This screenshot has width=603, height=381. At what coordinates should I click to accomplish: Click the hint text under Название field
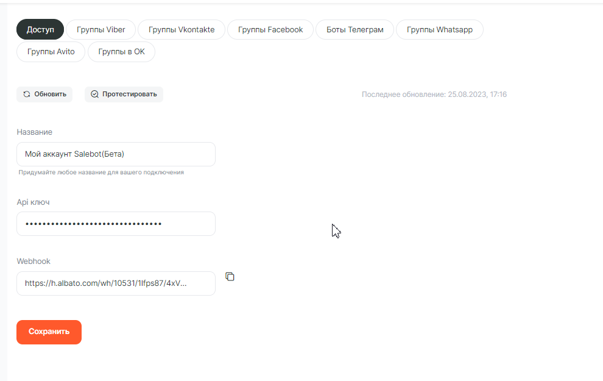(101, 173)
